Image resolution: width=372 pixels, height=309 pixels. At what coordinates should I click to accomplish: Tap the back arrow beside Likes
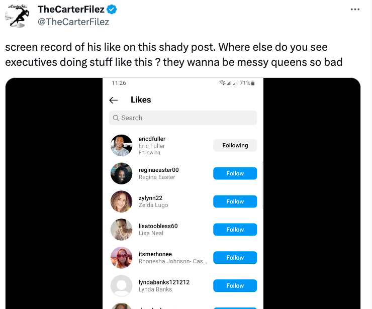tap(114, 100)
